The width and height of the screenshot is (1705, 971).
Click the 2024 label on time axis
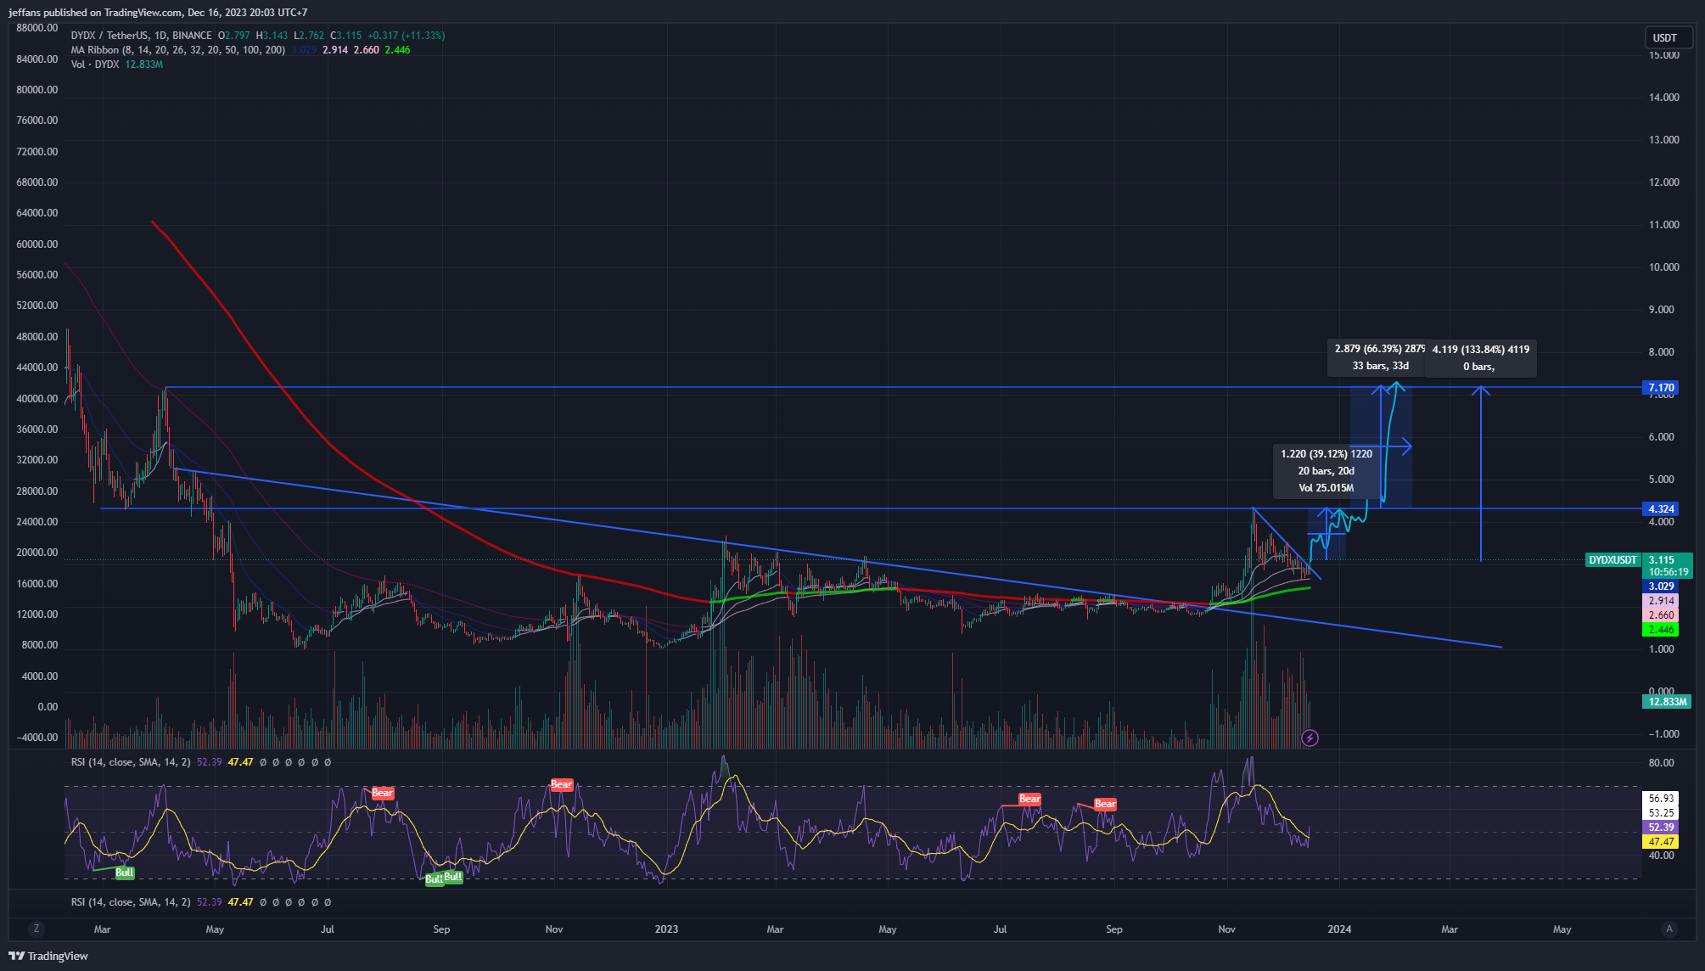click(x=1339, y=929)
